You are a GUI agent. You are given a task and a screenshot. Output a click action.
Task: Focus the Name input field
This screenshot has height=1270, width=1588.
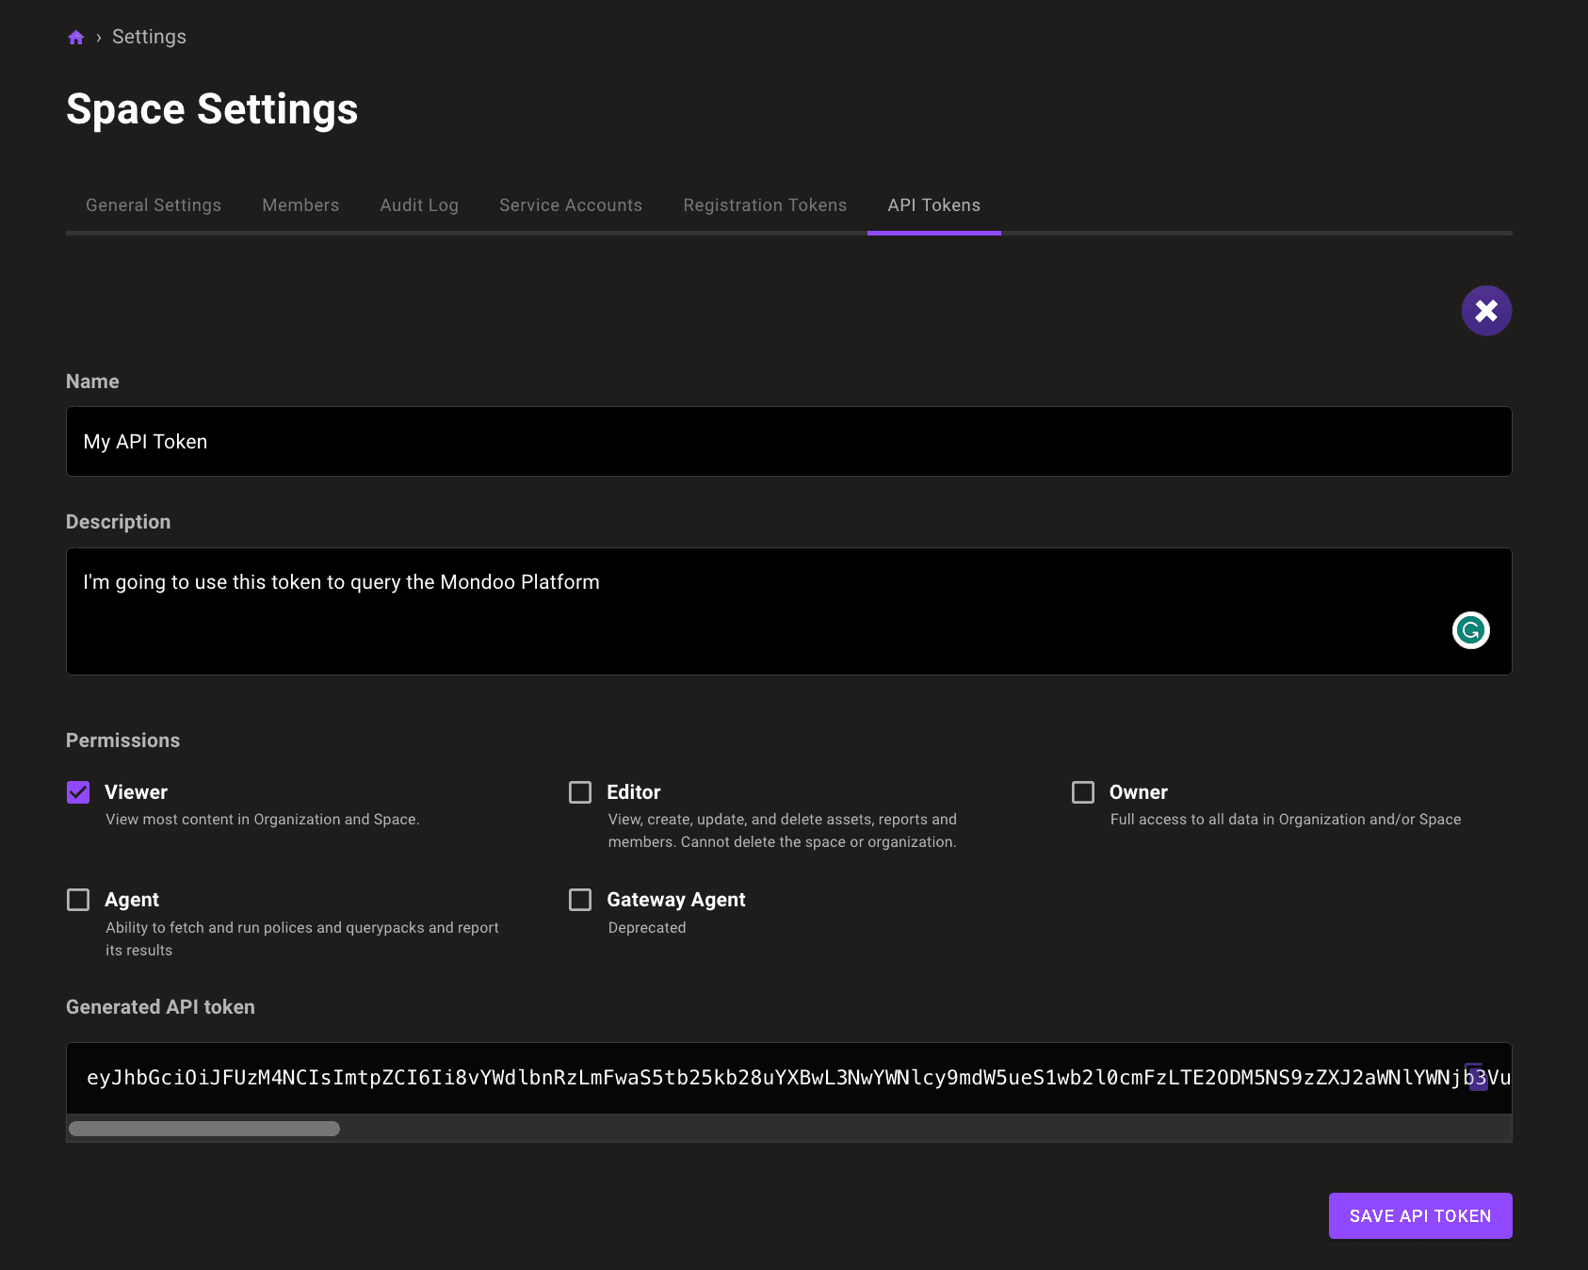click(788, 442)
